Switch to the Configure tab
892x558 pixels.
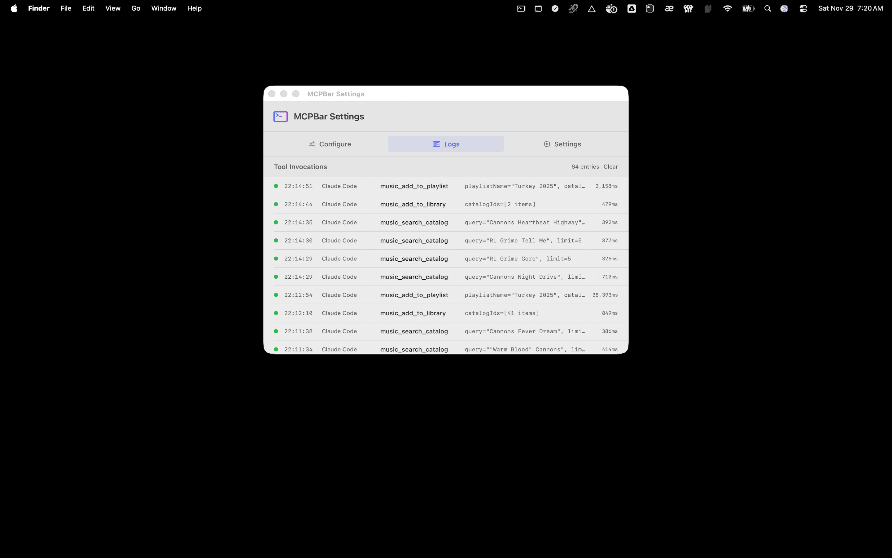pyautogui.click(x=330, y=144)
